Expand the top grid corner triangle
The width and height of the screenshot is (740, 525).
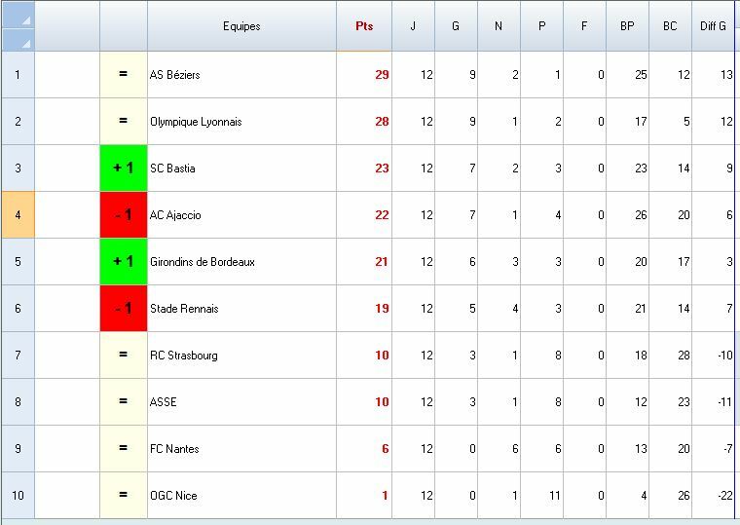(x=18, y=15)
